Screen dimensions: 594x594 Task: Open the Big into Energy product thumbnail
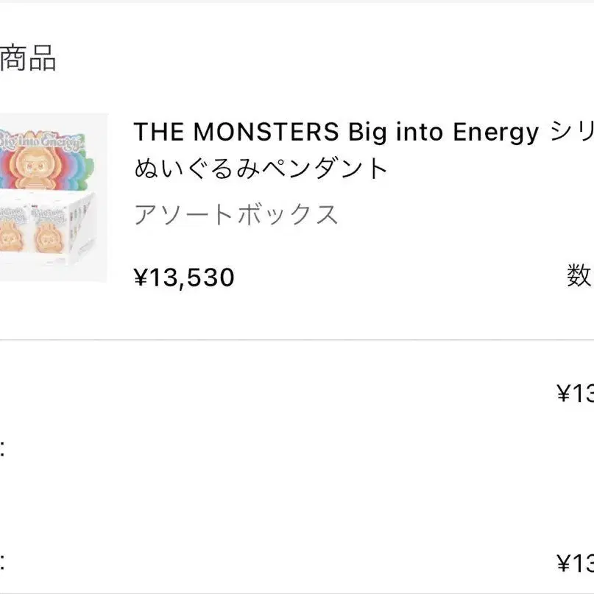pyautogui.click(x=53, y=197)
